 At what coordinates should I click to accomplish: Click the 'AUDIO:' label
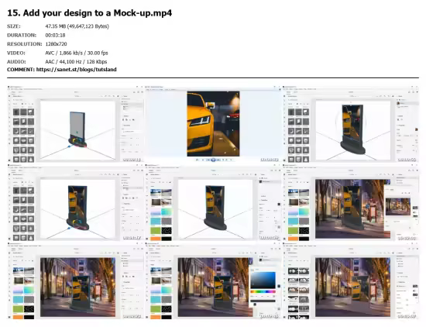click(16, 62)
